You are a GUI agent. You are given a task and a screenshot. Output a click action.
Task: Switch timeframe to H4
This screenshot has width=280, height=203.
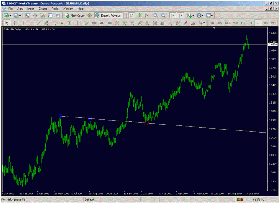250,23
